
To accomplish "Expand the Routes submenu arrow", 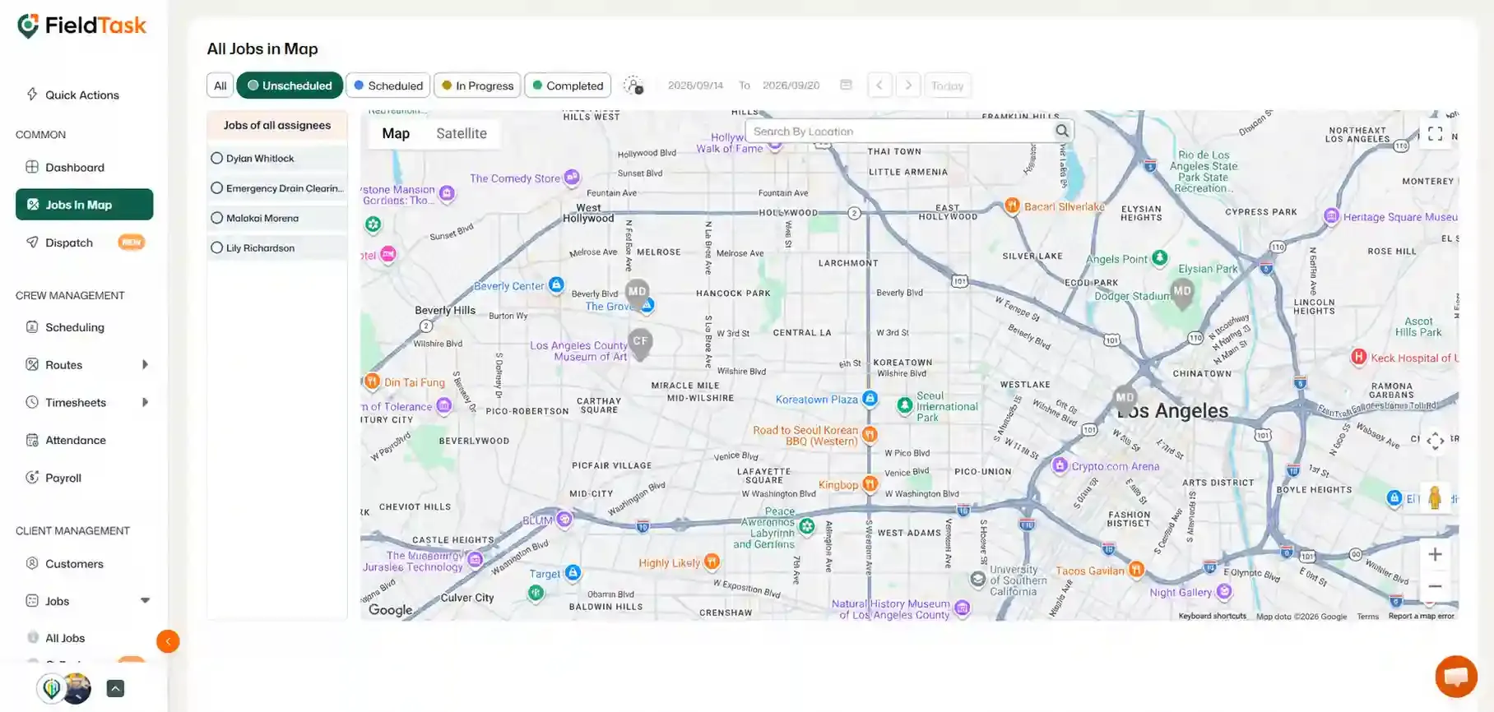I will click(145, 364).
